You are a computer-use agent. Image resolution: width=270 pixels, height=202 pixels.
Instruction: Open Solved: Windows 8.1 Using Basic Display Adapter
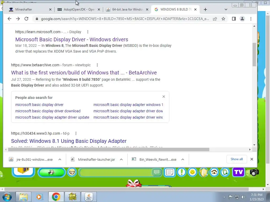coord(69,141)
